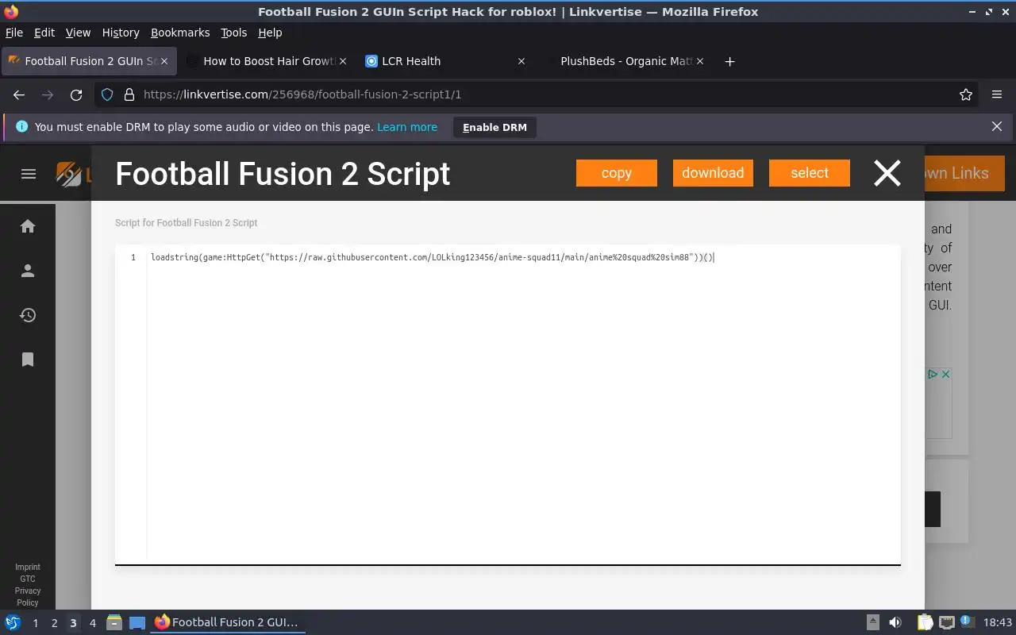Click the tracking protection shield icon
Viewport: 1016px width, 635px height.
click(107, 94)
